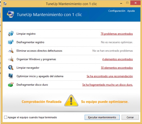Click the yellow warning triangle icon
This screenshot has height=124, width=142.
71,101
